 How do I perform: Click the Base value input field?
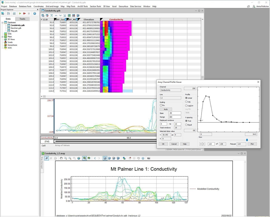[175, 113]
